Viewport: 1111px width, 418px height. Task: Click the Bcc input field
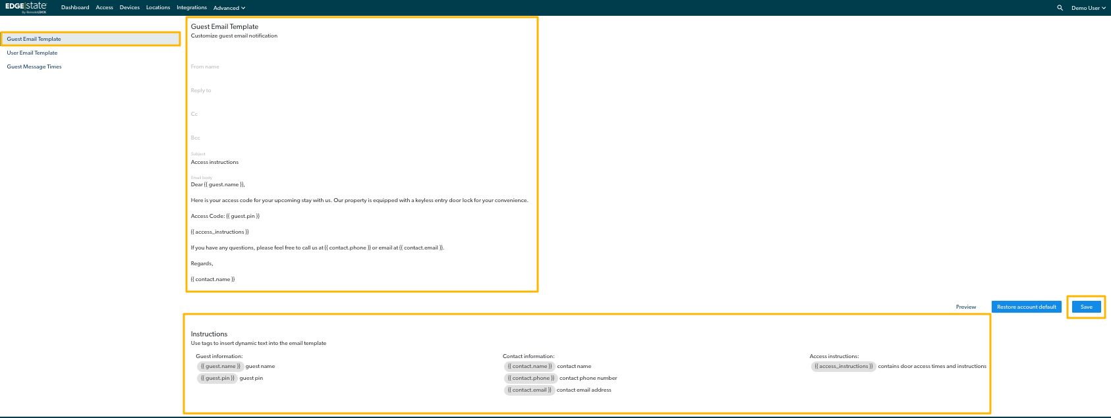361,138
